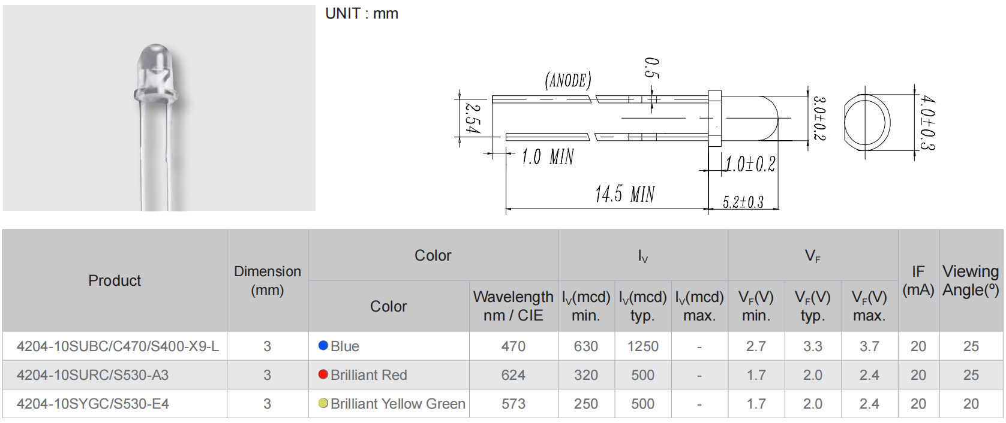The image size is (1006, 423).
Task: Click the Dimension (mm) column header
Action: click(x=268, y=280)
